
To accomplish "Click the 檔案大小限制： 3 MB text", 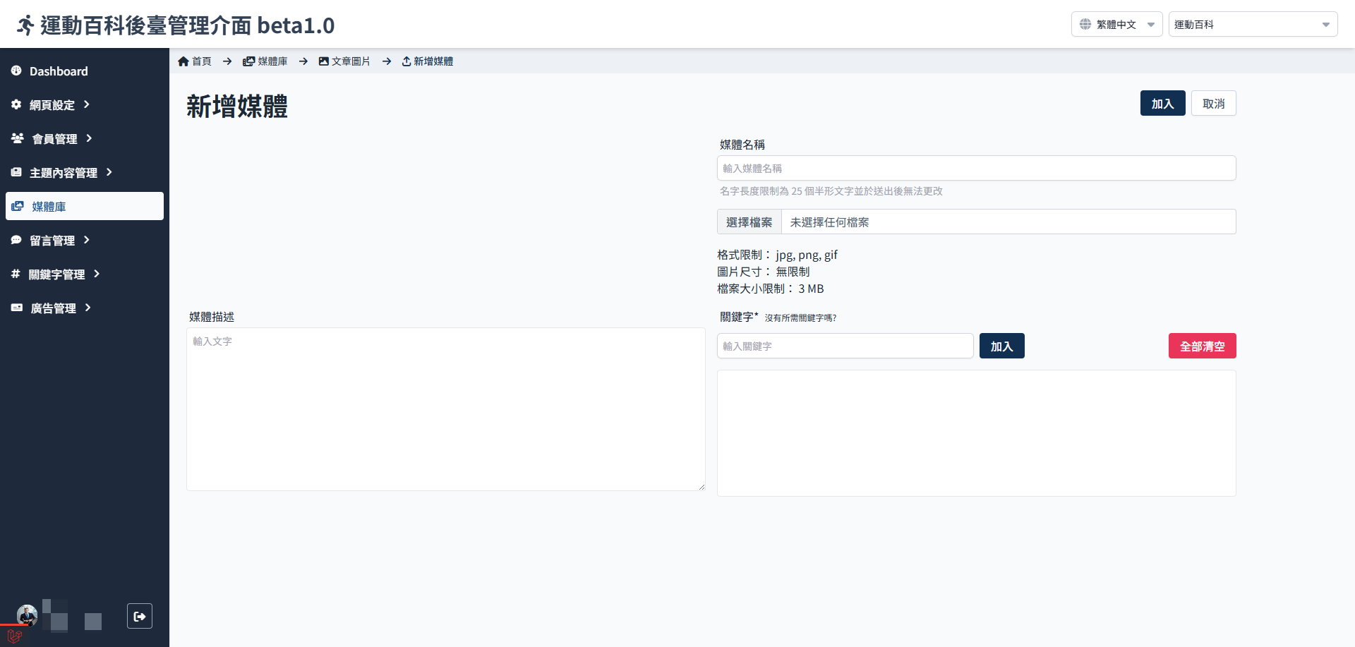I will pyautogui.click(x=771, y=289).
